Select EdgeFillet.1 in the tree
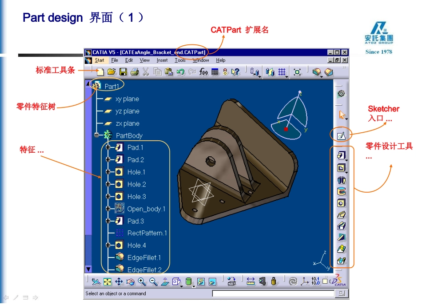The image size is (422, 305). click(144, 257)
